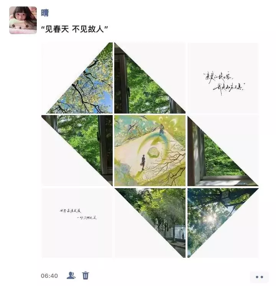Tap the caption words 不见故人
This screenshot has height=286, width=276.
pyautogui.click(x=88, y=29)
